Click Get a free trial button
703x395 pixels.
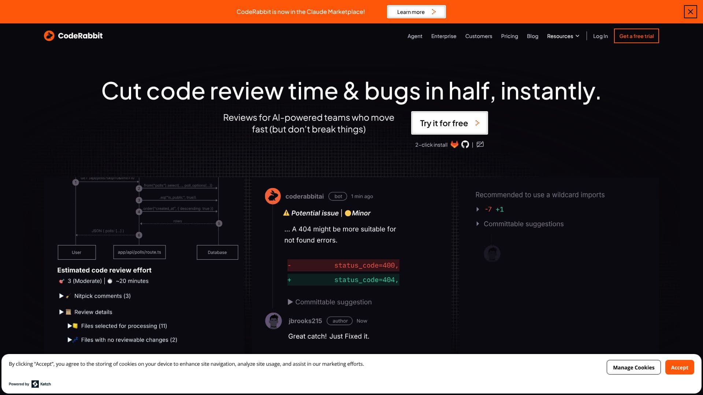click(x=636, y=36)
